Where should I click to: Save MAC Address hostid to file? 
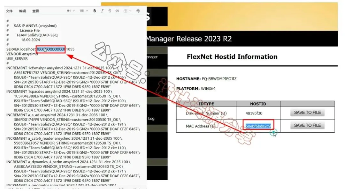click(x=307, y=125)
